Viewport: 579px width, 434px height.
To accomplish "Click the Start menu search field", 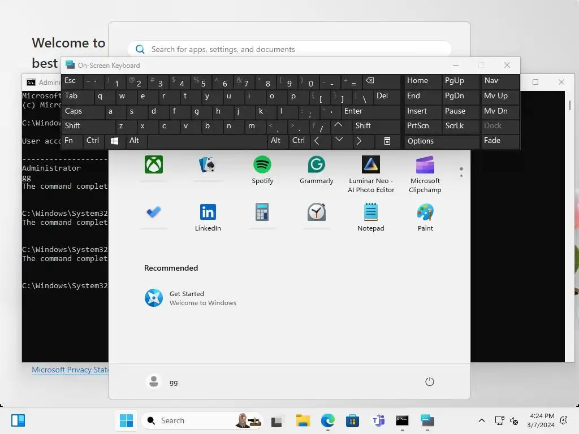I will tap(289, 49).
